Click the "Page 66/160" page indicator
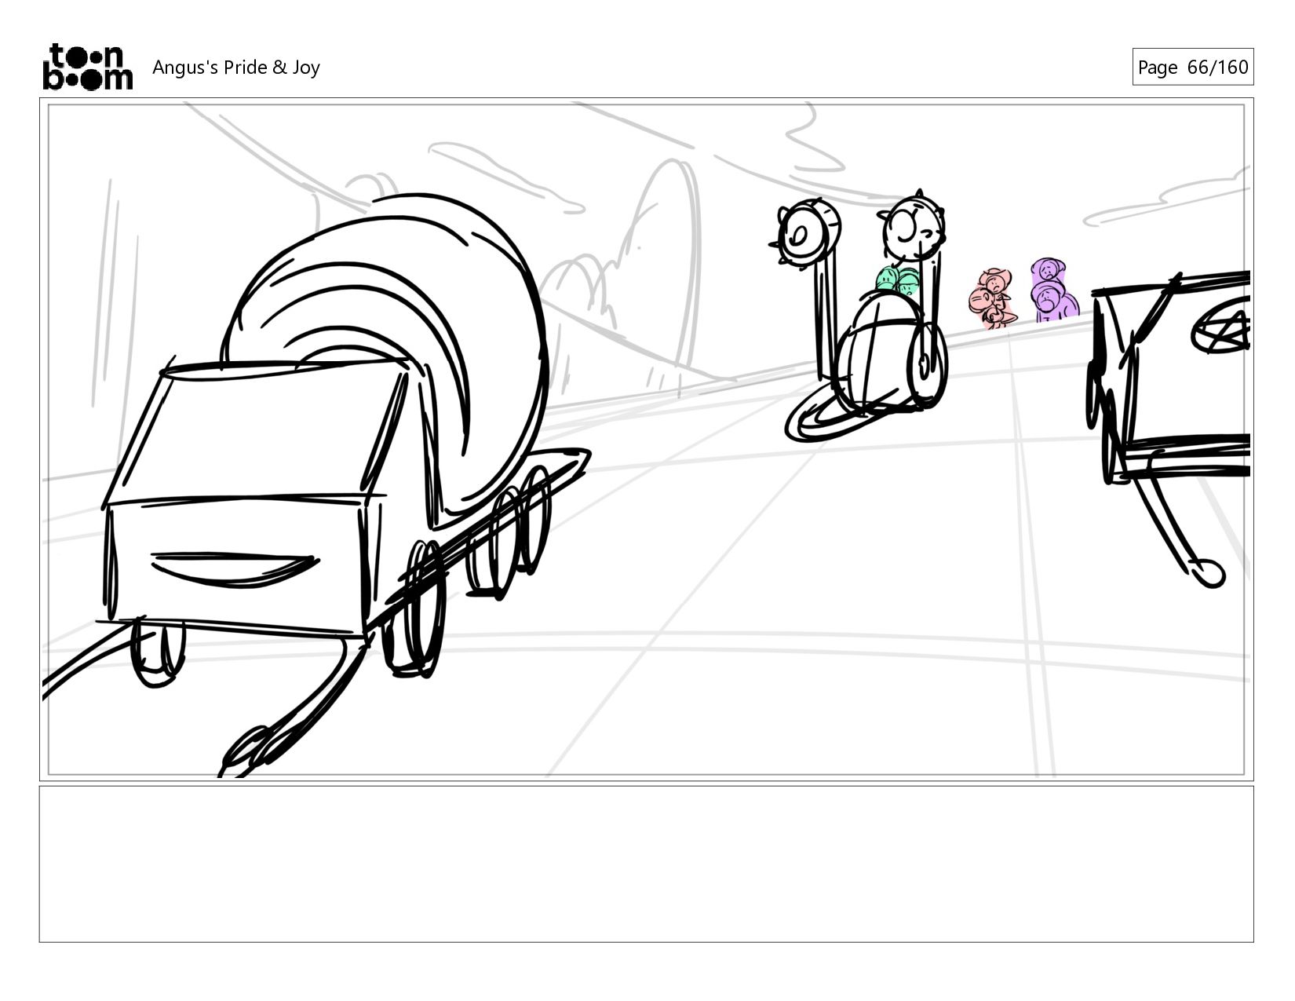The width and height of the screenshot is (1295, 1001). [1192, 67]
